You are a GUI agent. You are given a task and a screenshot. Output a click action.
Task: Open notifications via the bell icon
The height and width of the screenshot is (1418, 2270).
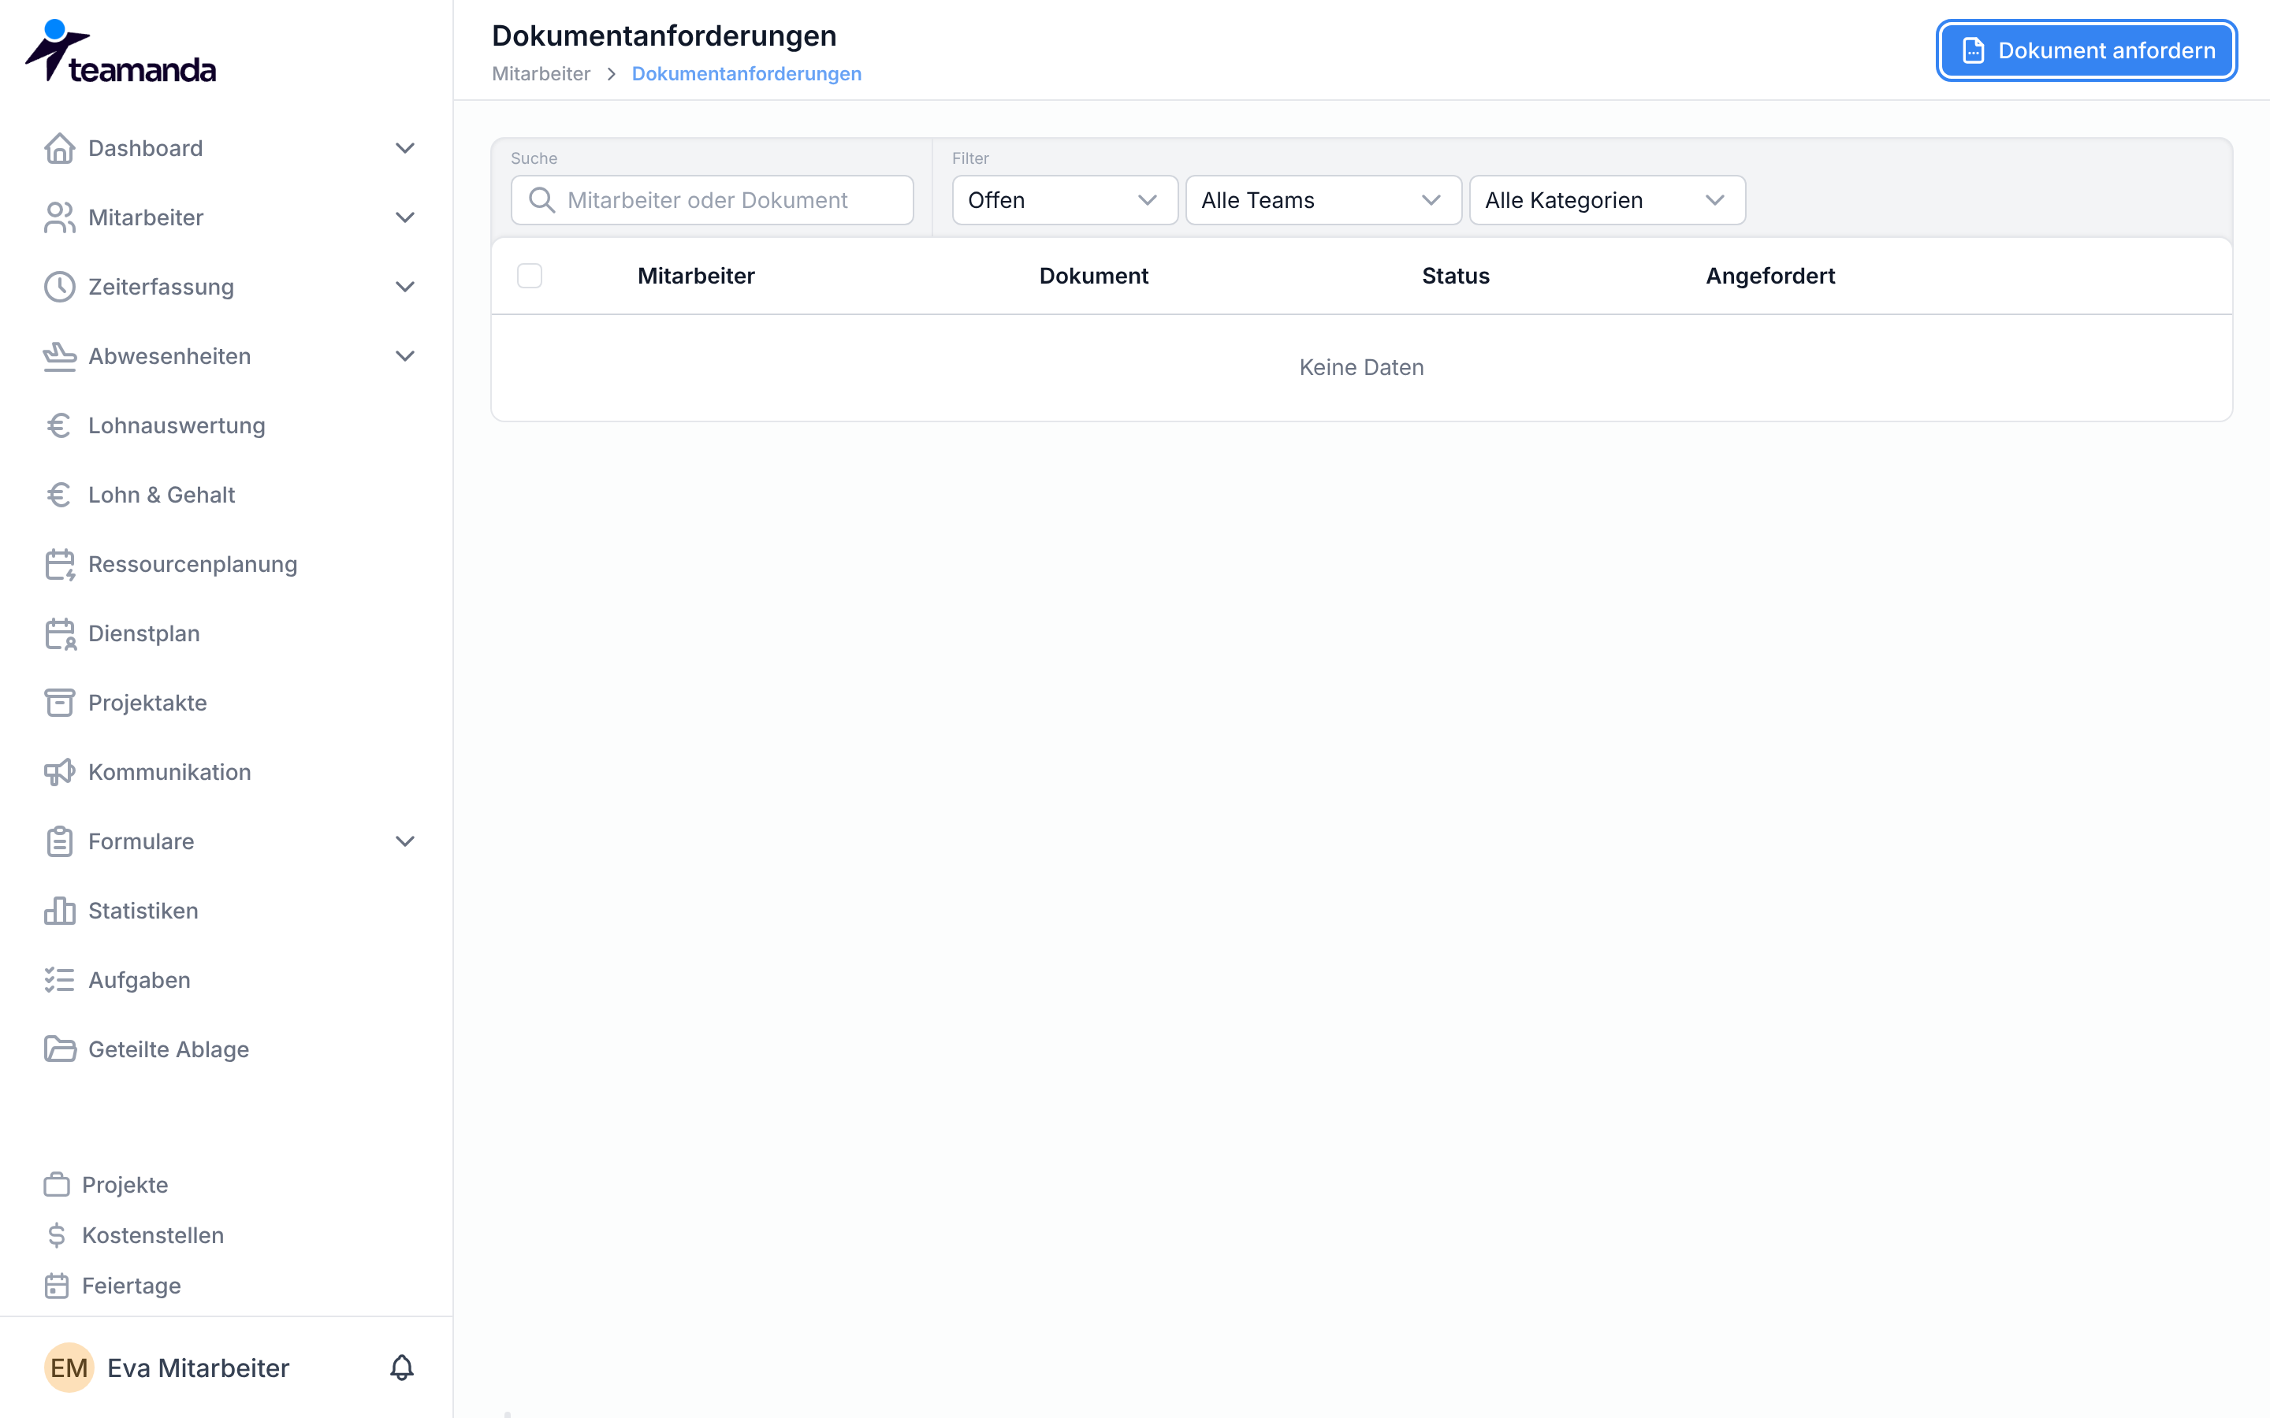[401, 1368]
